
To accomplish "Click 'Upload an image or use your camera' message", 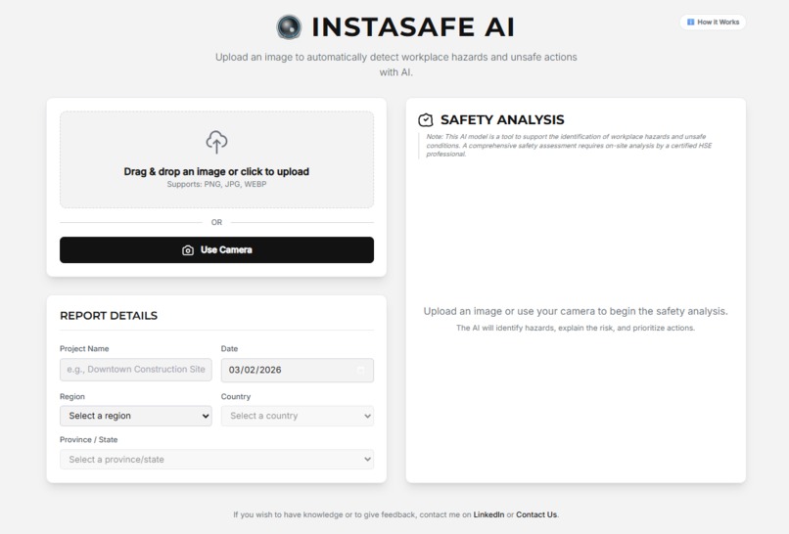I will click(x=576, y=311).
